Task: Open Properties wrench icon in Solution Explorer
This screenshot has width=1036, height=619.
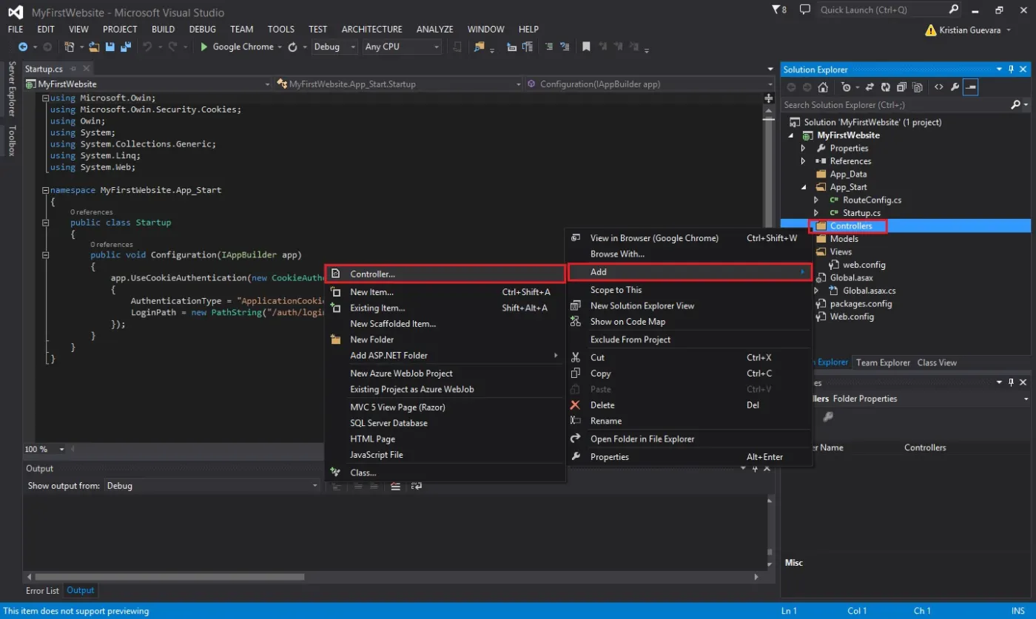Action: pos(955,87)
